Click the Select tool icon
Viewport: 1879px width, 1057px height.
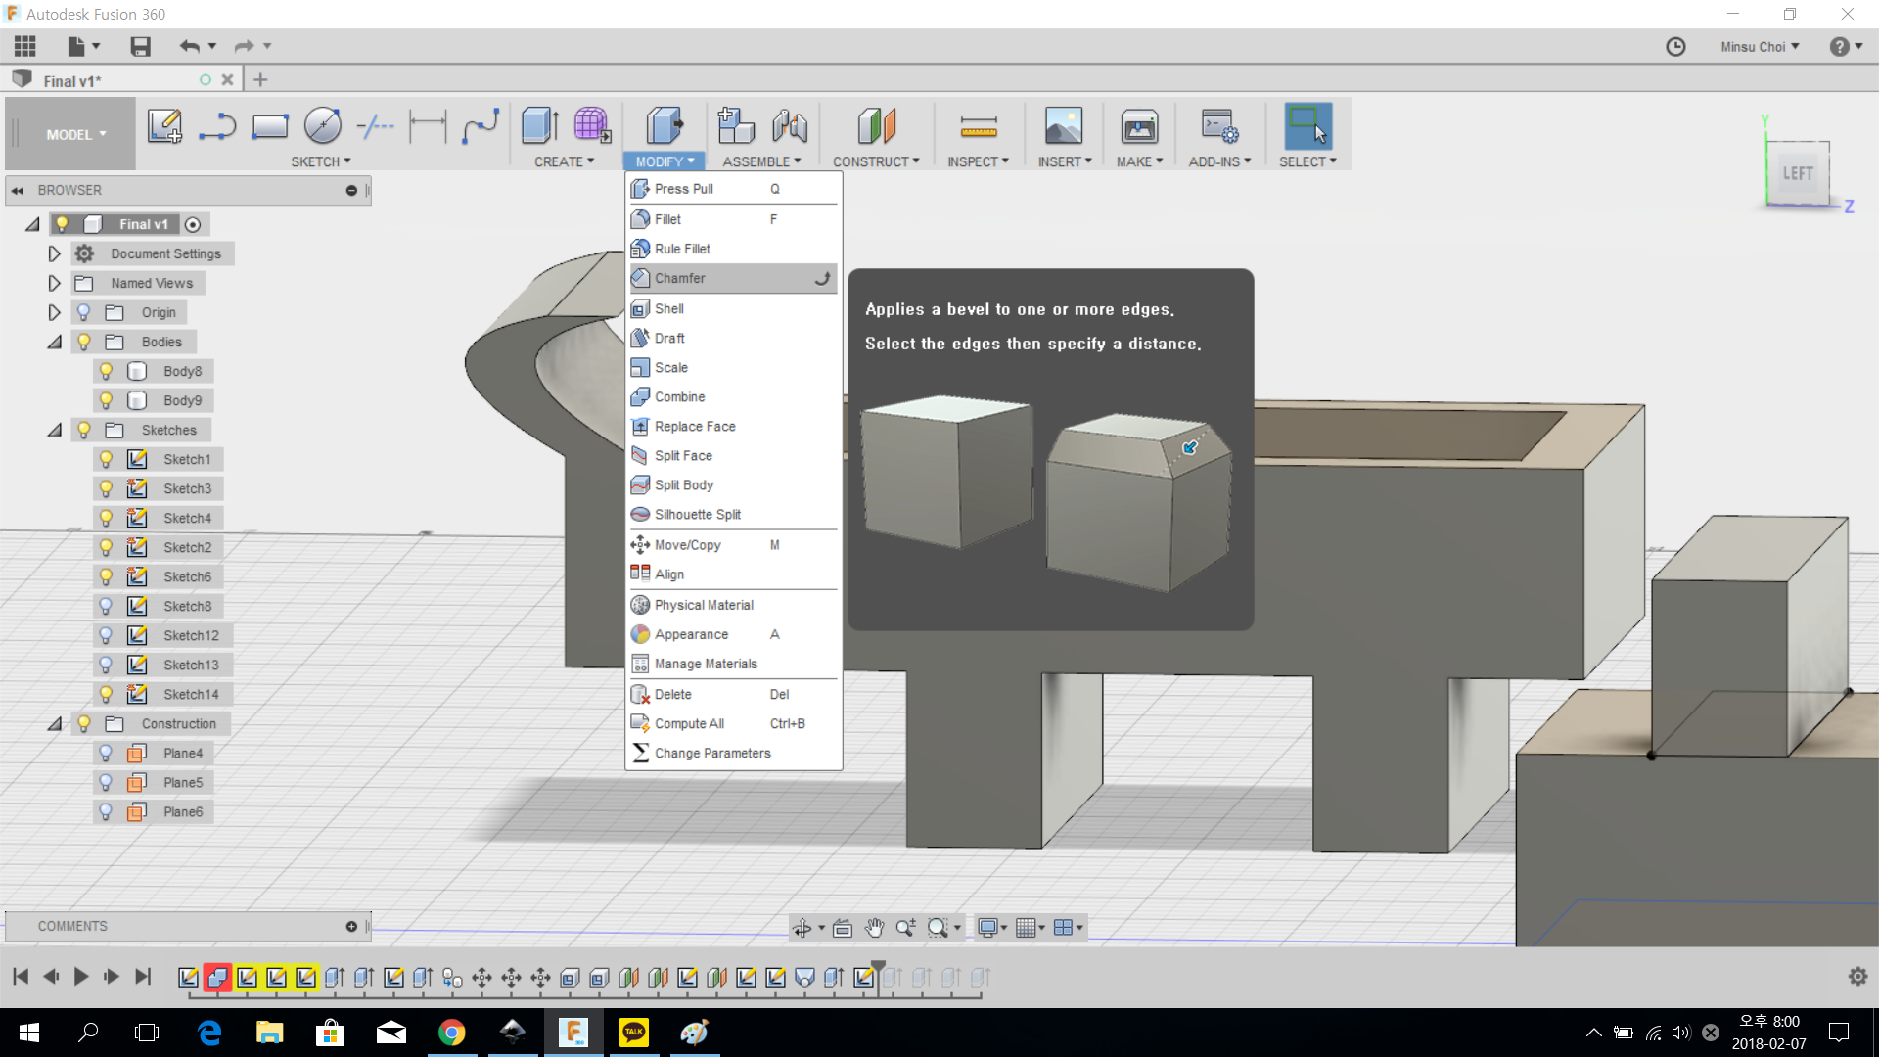pos(1308,126)
